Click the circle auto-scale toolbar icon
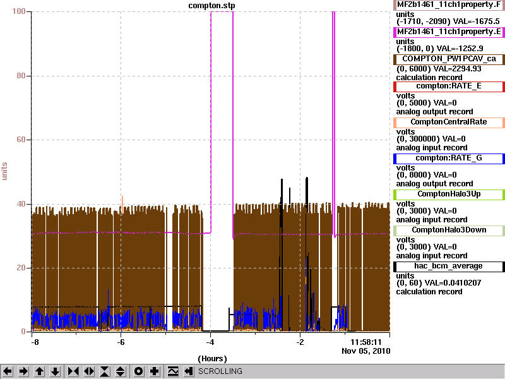505x379 pixels. pos(138,371)
